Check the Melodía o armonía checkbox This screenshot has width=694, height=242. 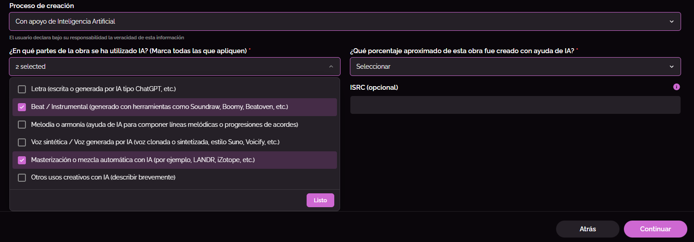[22, 125]
